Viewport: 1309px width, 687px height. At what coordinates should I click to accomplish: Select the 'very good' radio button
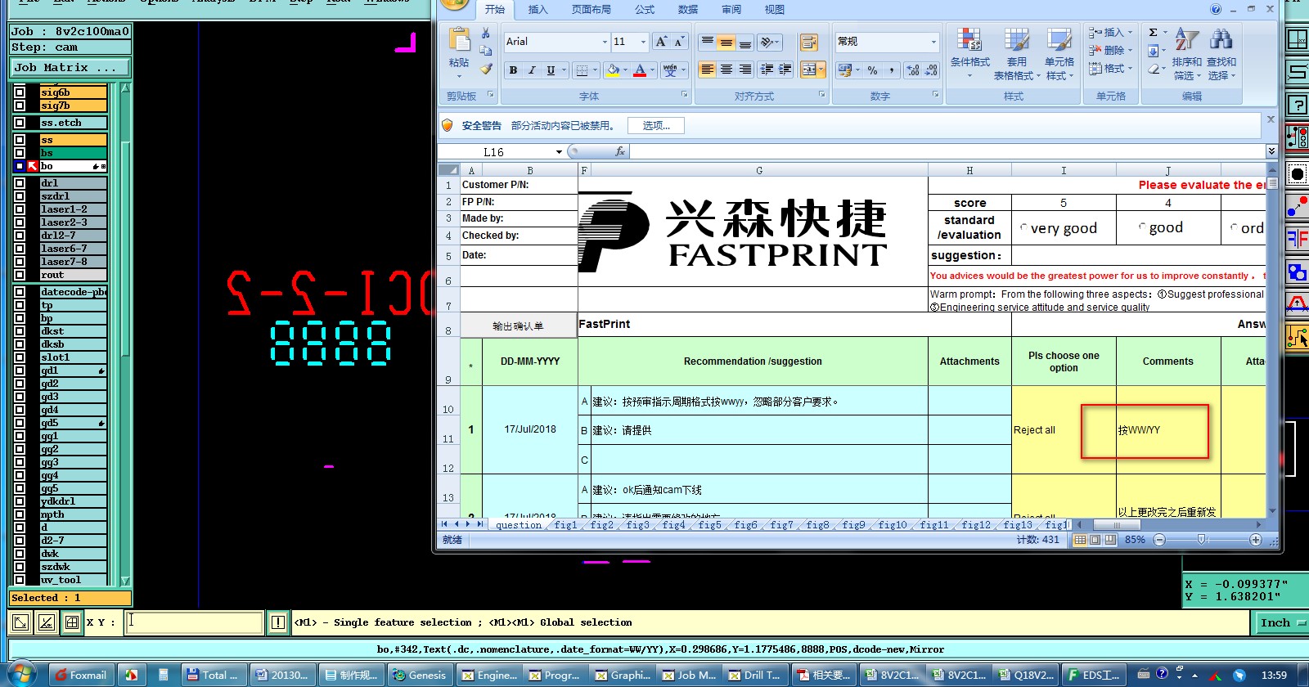click(1023, 228)
